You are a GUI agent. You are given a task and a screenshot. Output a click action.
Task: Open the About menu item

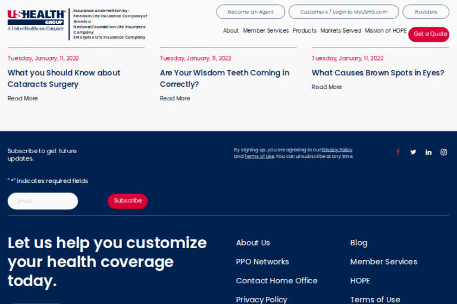[x=230, y=31]
